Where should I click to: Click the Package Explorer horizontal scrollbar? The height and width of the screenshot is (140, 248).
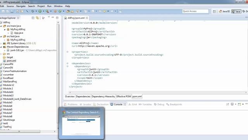20,131
